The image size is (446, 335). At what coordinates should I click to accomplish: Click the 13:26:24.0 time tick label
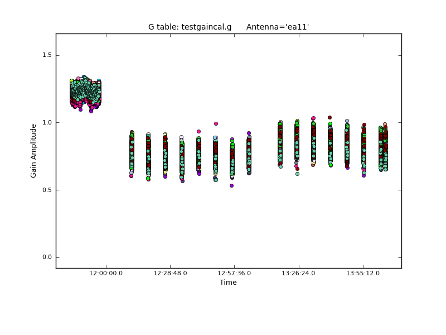click(299, 273)
